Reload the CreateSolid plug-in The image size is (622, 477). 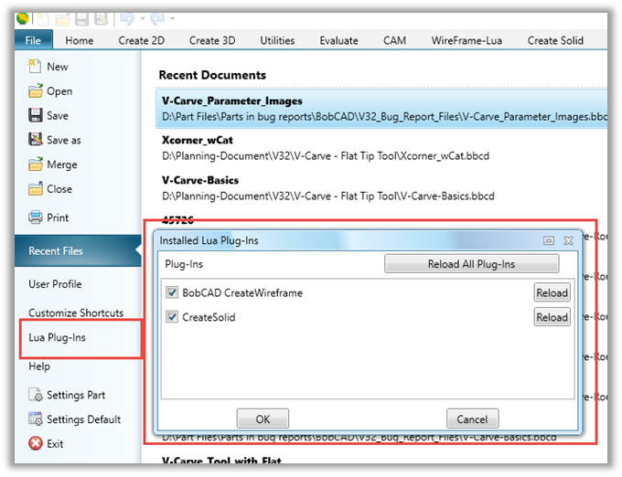click(552, 317)
